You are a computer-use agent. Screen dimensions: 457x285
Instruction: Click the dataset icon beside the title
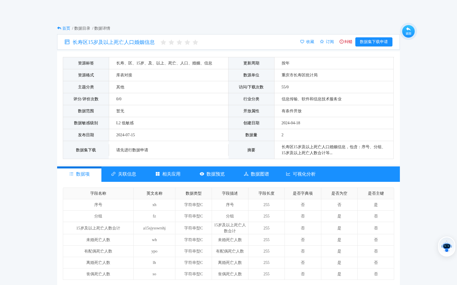67,42
